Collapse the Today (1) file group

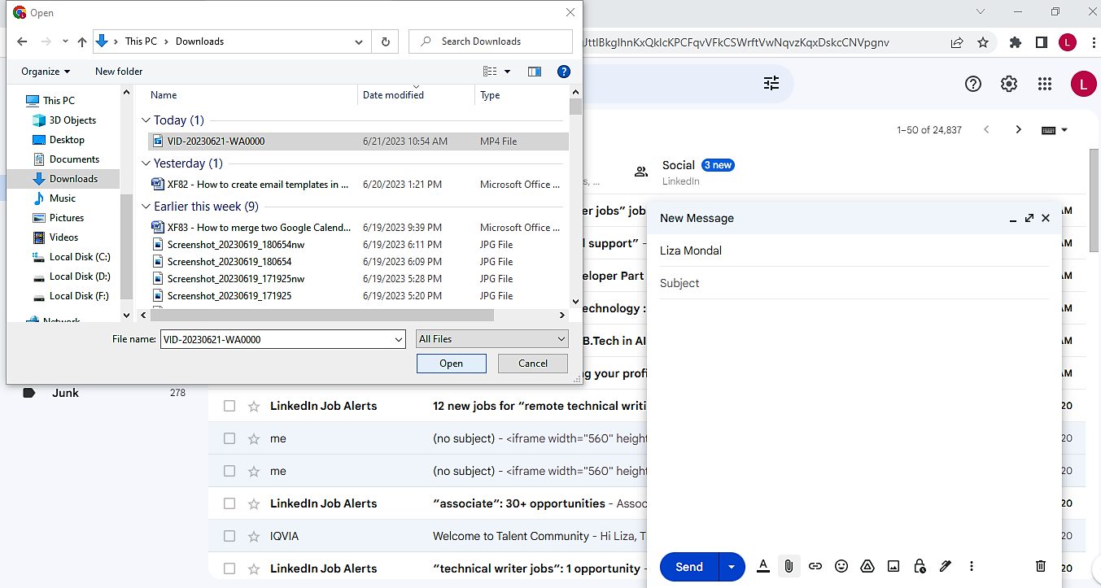146,120
